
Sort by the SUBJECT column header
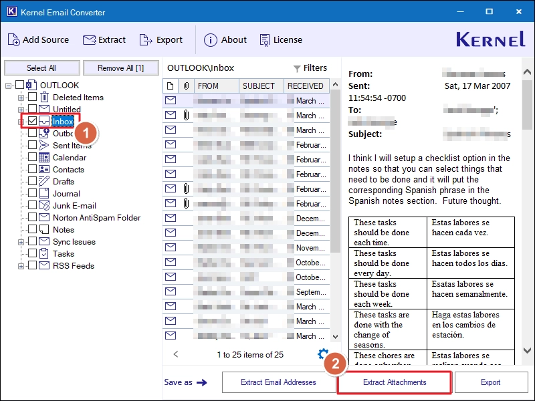(261, 86)
